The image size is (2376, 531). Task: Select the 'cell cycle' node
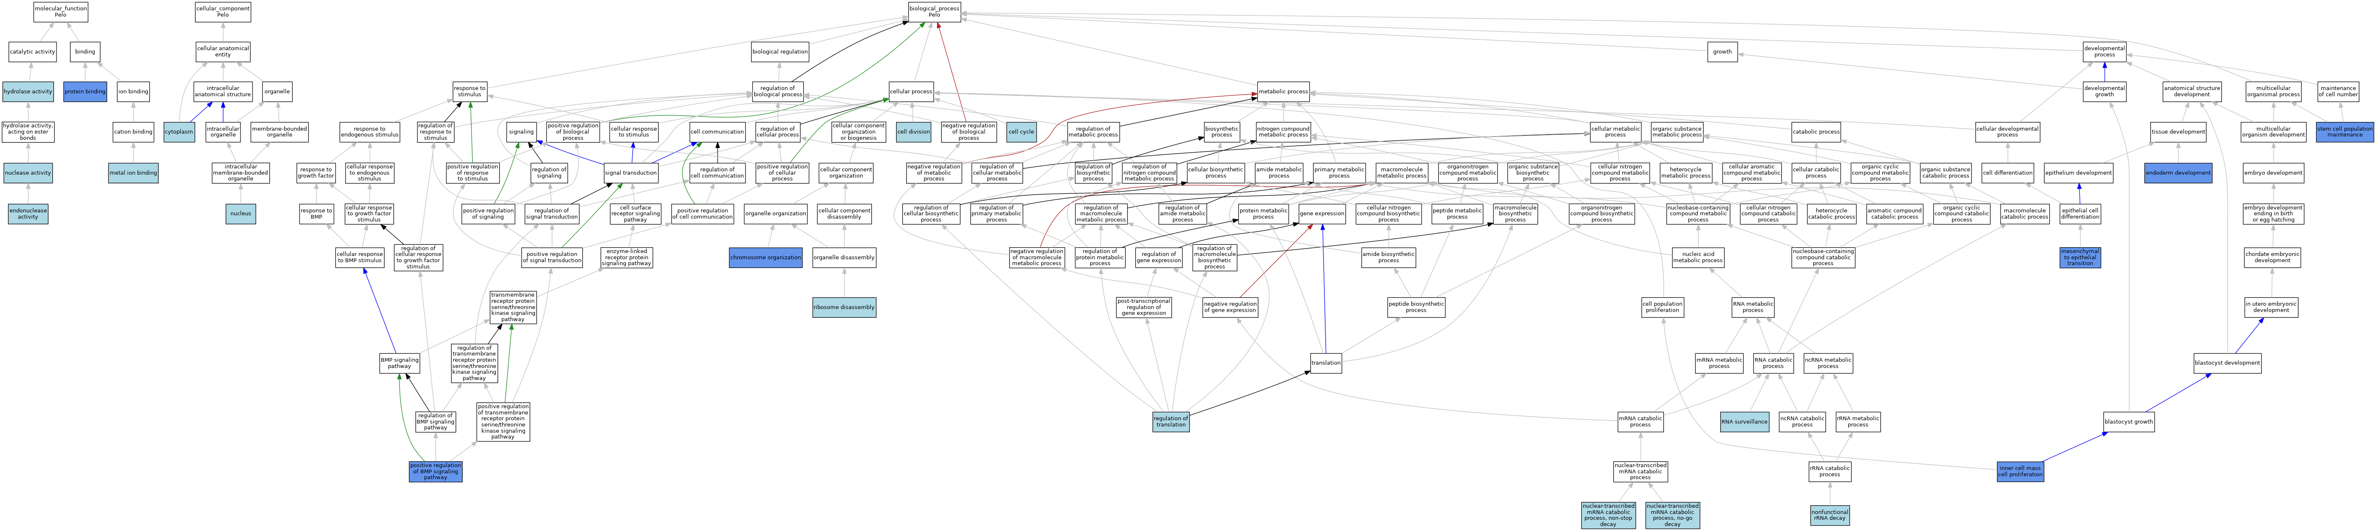point(1021,132)
